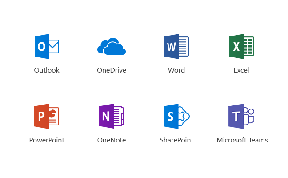Click the blue Word icon

(x=176, y=46)
